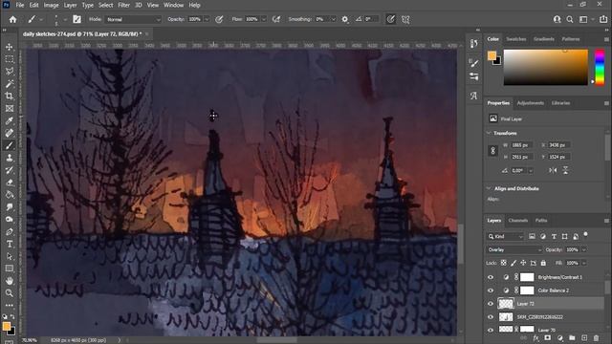Screen dimensions: 612x344
Task: Open the search icon at top right
Action: coord(570,19)
